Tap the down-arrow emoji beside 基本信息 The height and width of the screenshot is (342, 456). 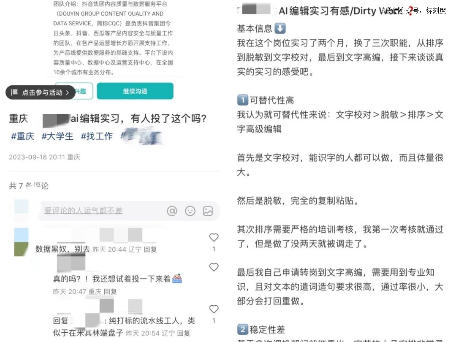click(280, 29)
